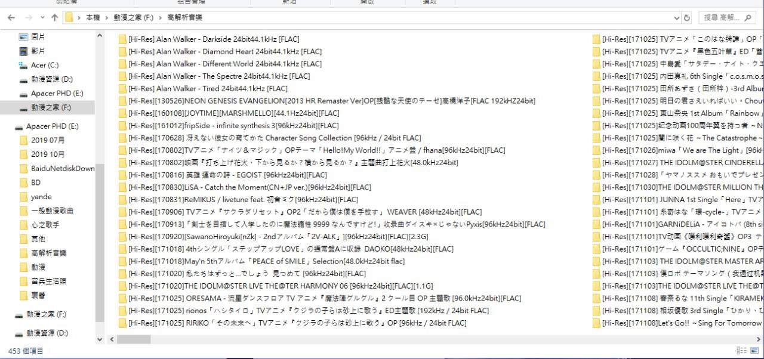This screenshot has height=359, width=764.
Task: Click folder icon of GARNiDELiA アイコトバ
Action: coord(596,224)
